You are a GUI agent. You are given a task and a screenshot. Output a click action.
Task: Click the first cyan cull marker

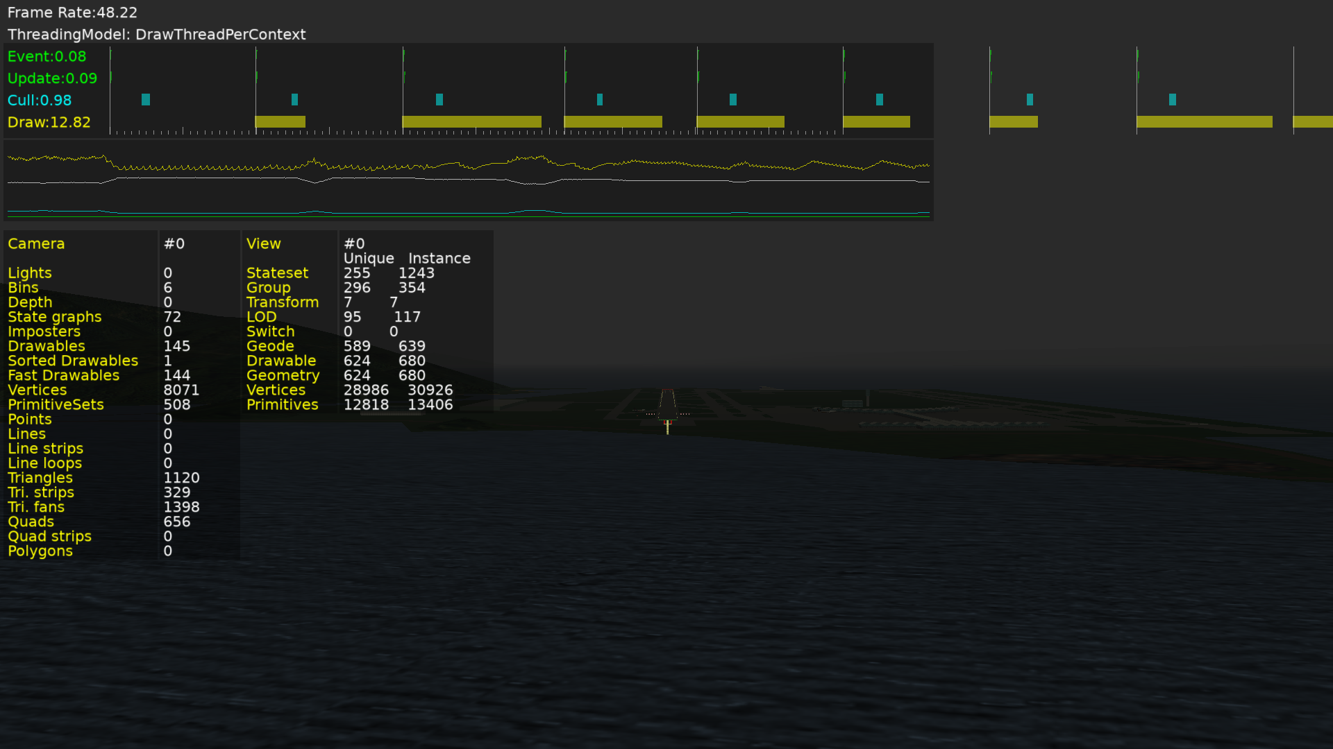(146, 100)
